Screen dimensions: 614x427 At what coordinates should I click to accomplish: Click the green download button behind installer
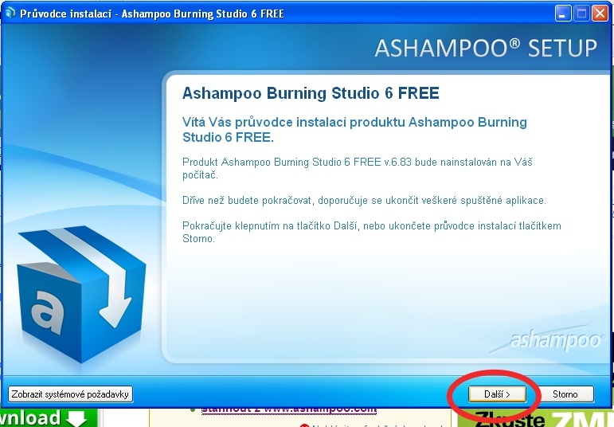pyautogui.click(x=48, y=418)
